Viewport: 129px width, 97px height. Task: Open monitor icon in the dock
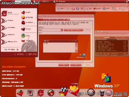click(x=30, y=93)
